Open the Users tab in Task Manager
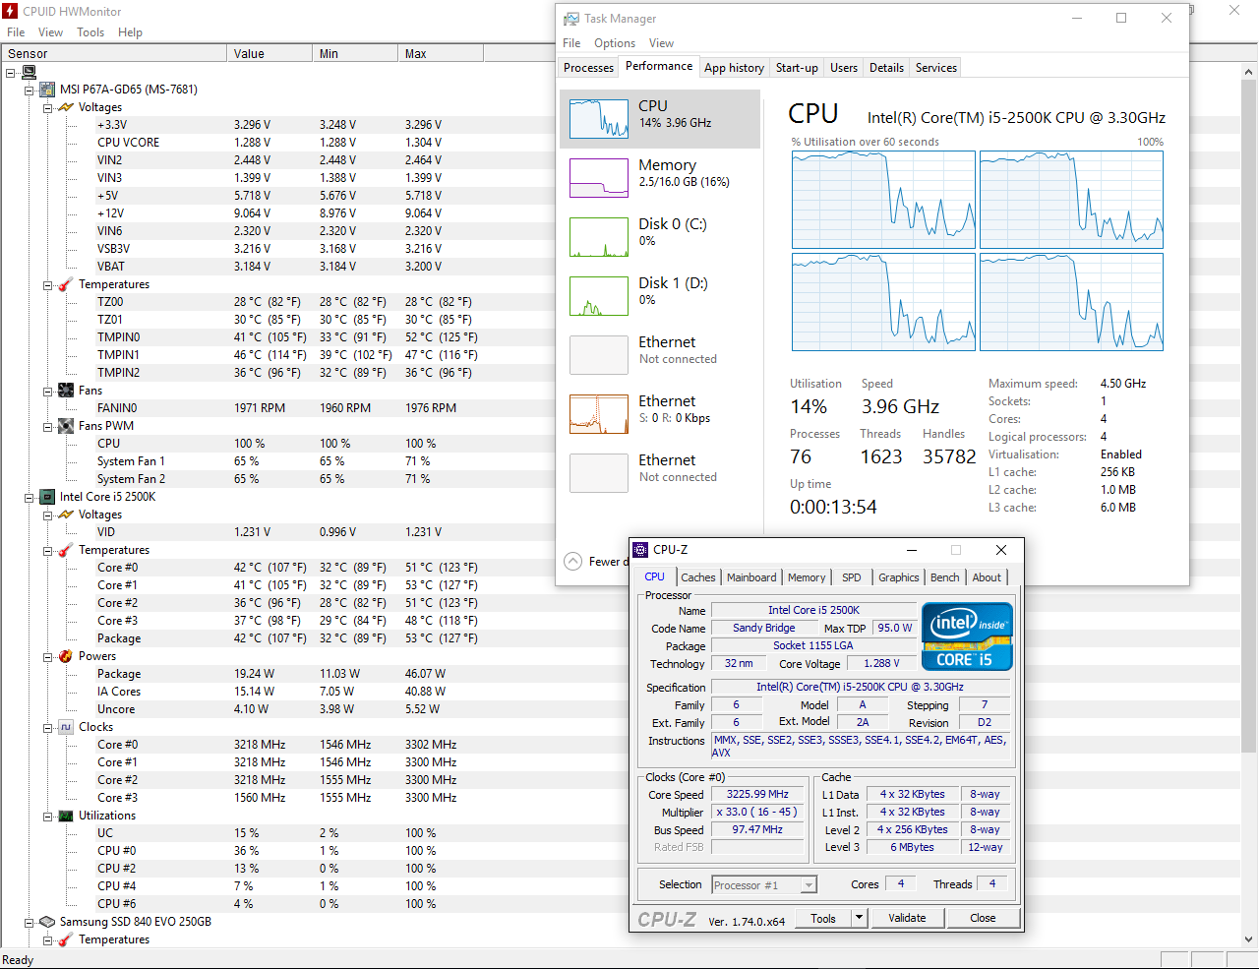Image resolution: width=1259 pixels, height=969 pixels. click(844, 68)
